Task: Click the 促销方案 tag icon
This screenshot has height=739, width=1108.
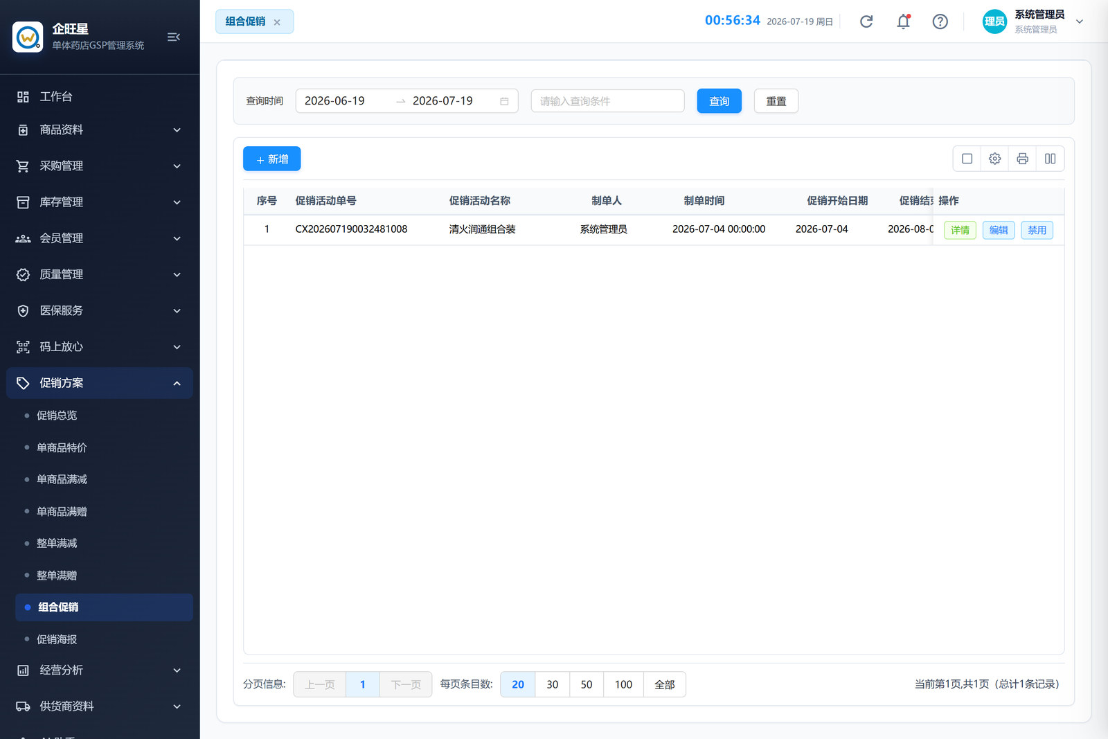Action: (x=23, y=383)
